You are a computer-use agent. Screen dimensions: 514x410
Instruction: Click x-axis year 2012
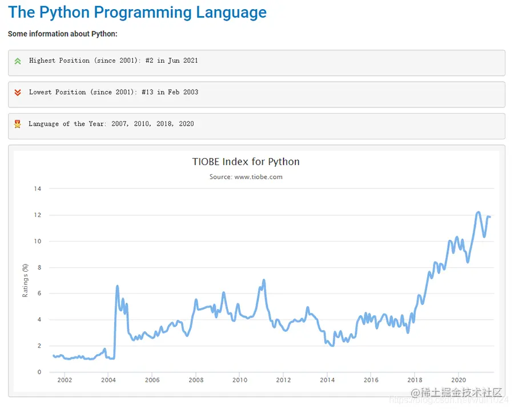click(283, 380)
